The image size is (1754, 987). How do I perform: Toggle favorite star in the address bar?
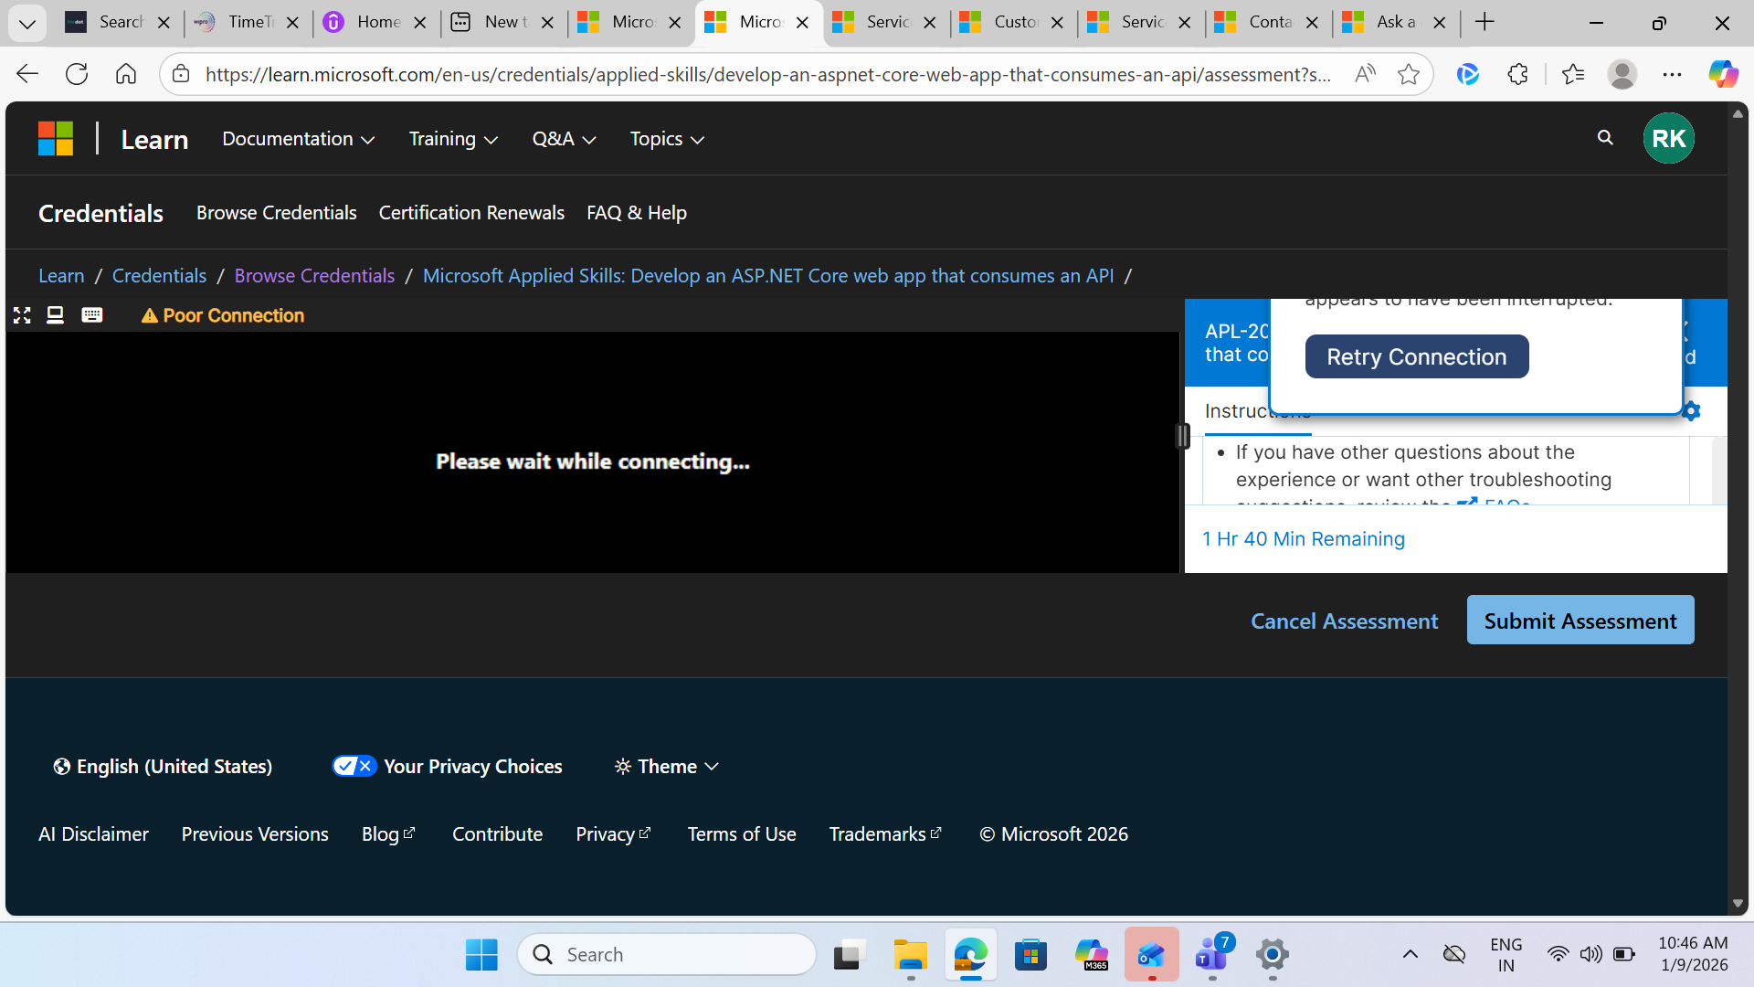[x=1407, y=74]
